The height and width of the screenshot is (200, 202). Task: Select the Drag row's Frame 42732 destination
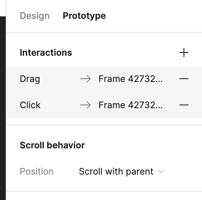click(x=131, y=79)
